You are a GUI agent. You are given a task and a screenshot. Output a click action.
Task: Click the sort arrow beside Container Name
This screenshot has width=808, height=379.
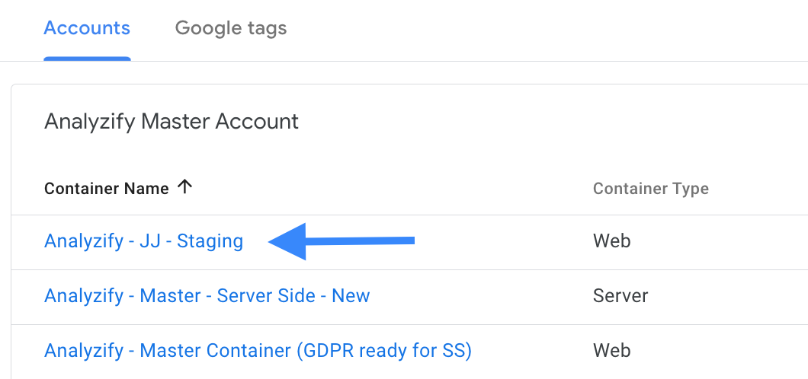(x=184, y=187)
